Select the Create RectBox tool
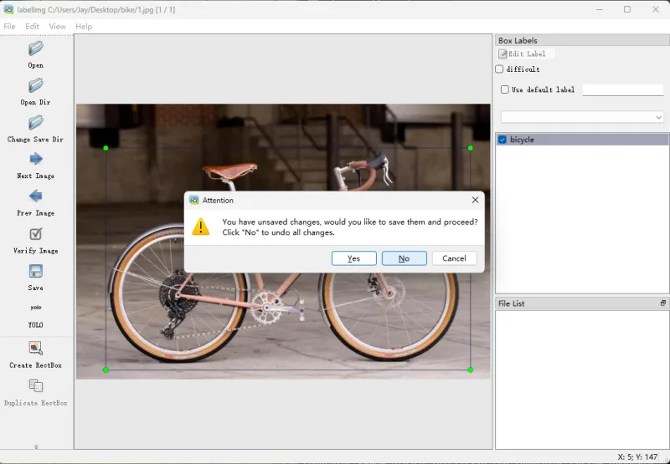This screenshot has width=670, height=464. 35,349
